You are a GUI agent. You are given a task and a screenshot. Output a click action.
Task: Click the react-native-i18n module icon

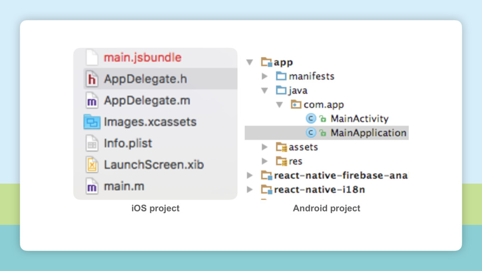pyautogui.click(x=266, y=190)
